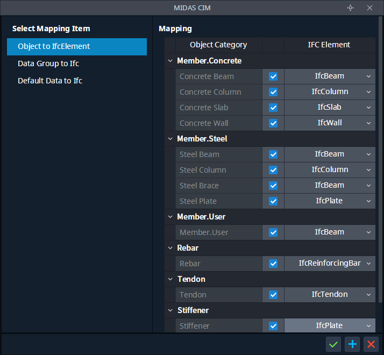Select the Steel Column category cell
384x355 pixels.
[219, 170]
